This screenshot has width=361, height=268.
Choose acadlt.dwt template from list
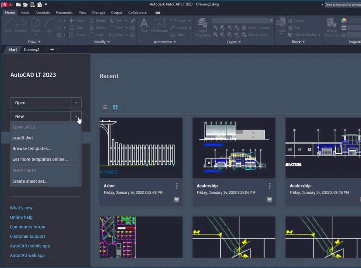coord(23,138)
